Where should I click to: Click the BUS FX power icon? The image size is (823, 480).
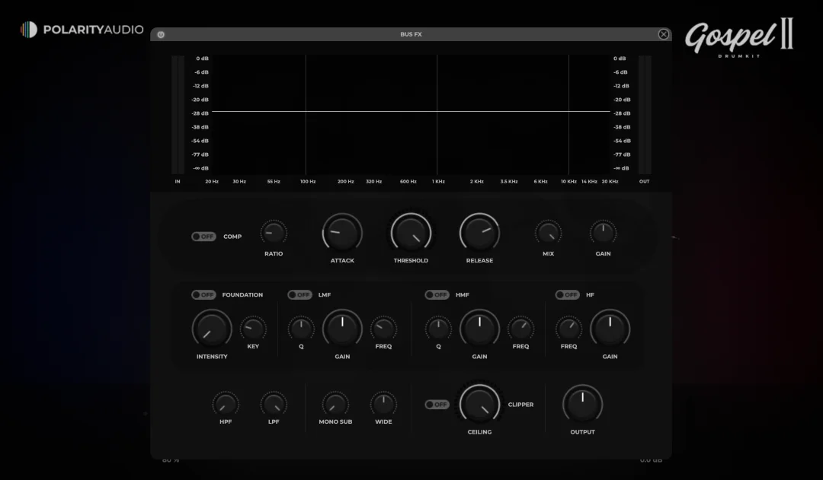tap(161, 34)
